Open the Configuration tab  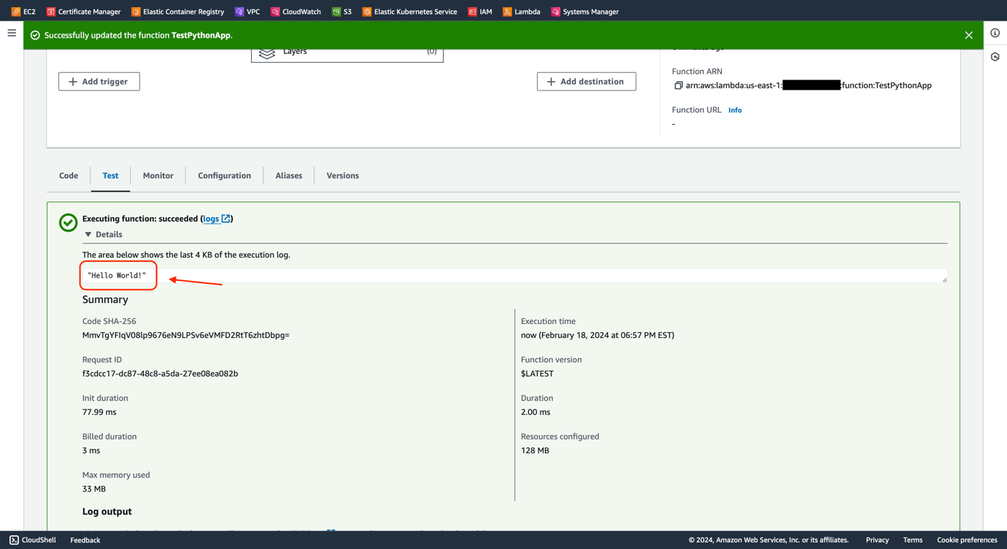[224, 175]
